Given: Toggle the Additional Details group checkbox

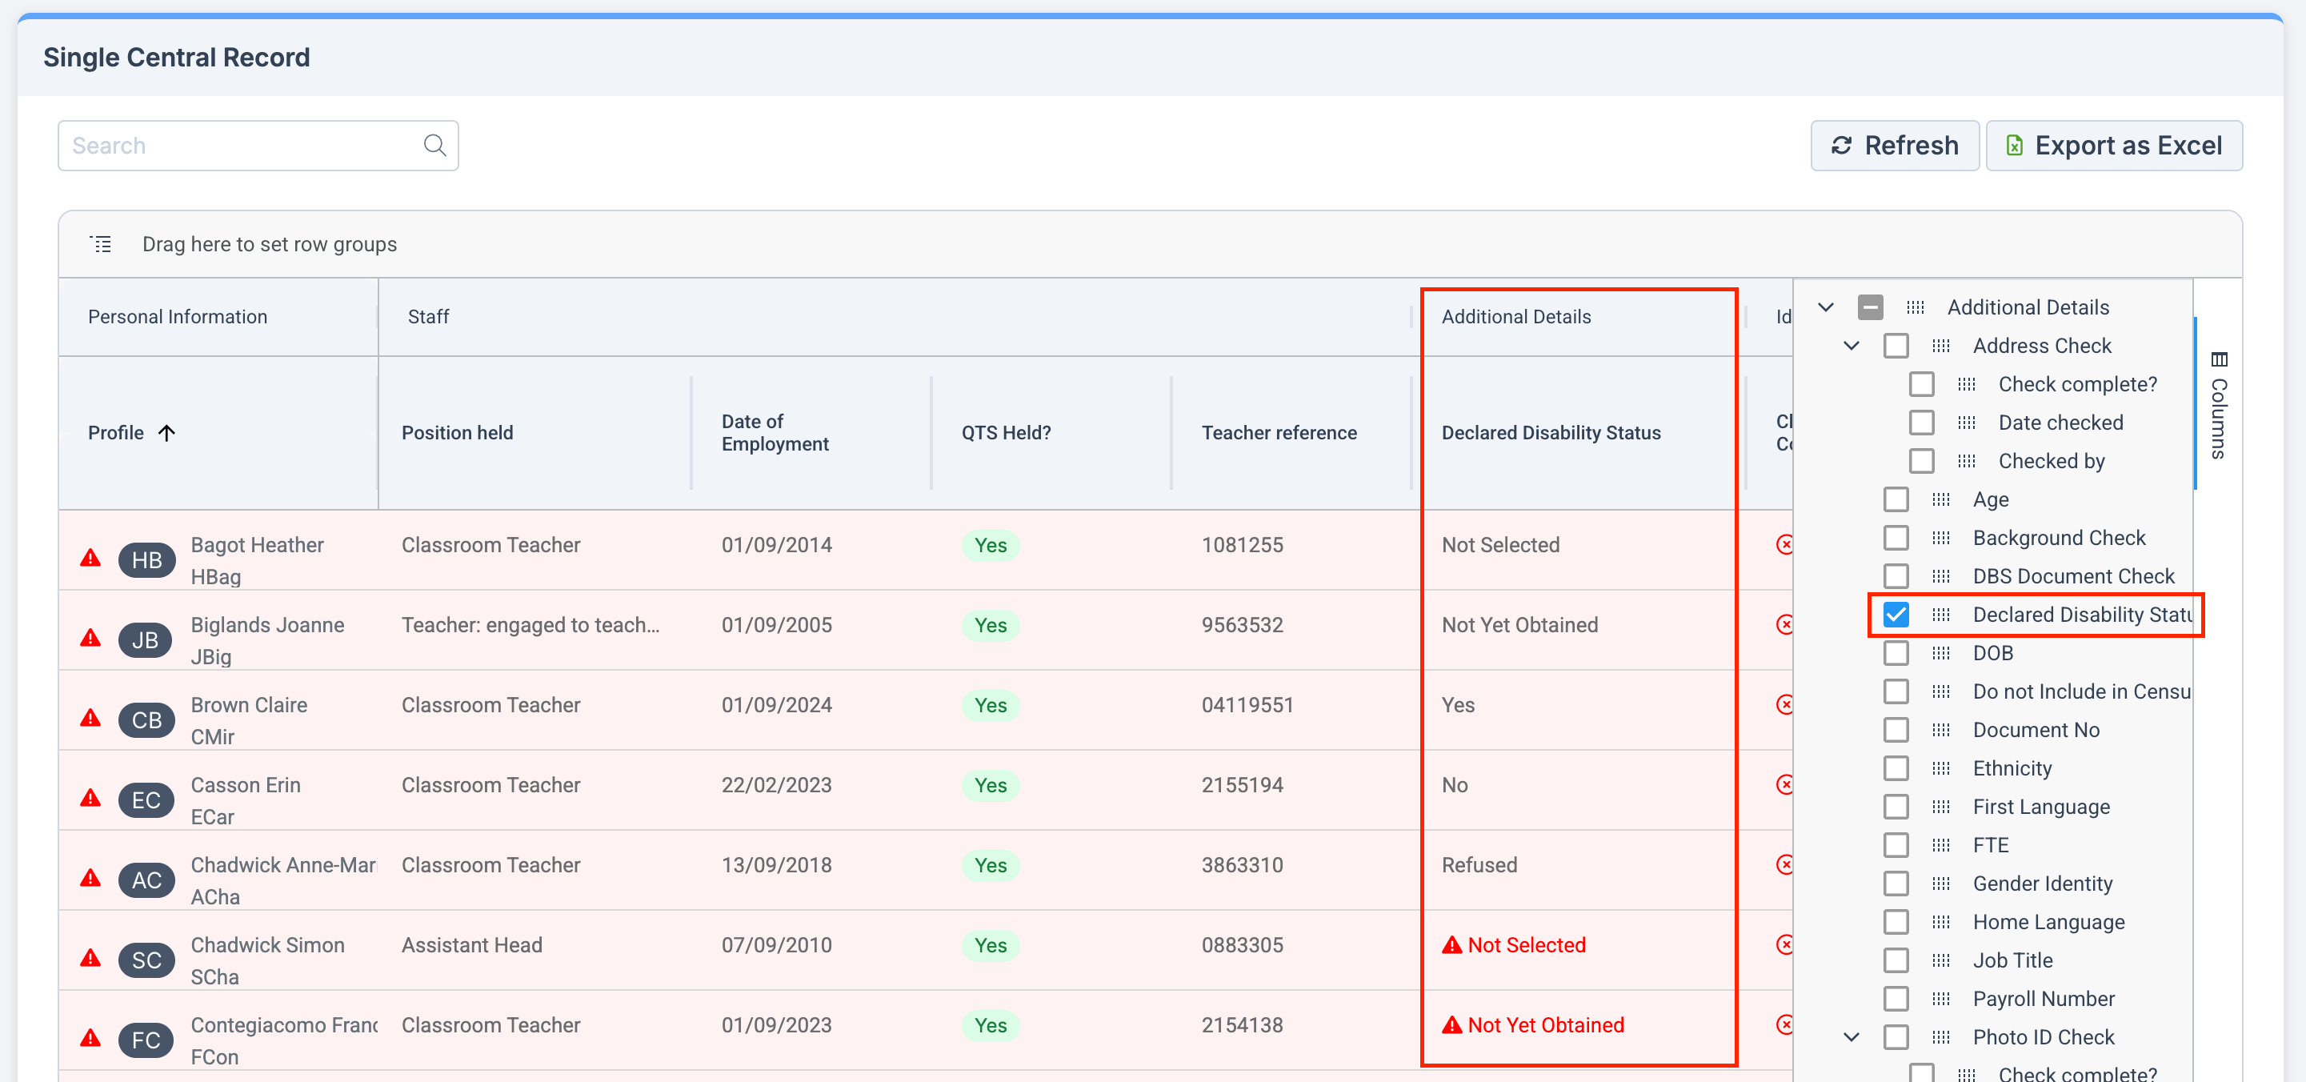Looking at the screenshot, I should [x=1870, y=307].
